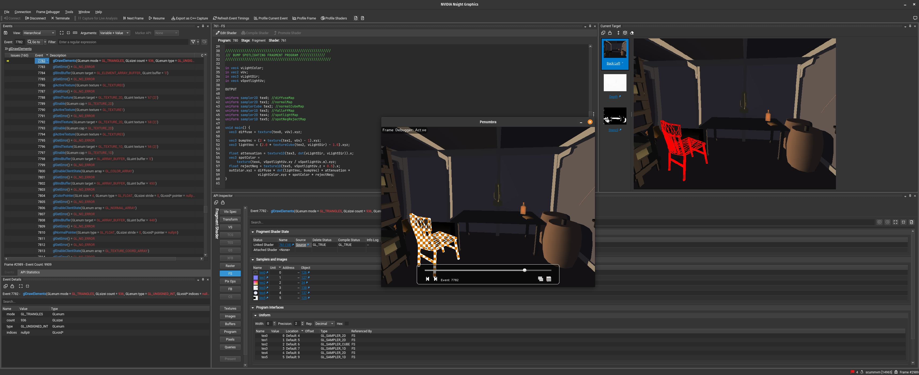Open the File menu
Viewport: 919px width, 375px height.
[x=7, y=12]
